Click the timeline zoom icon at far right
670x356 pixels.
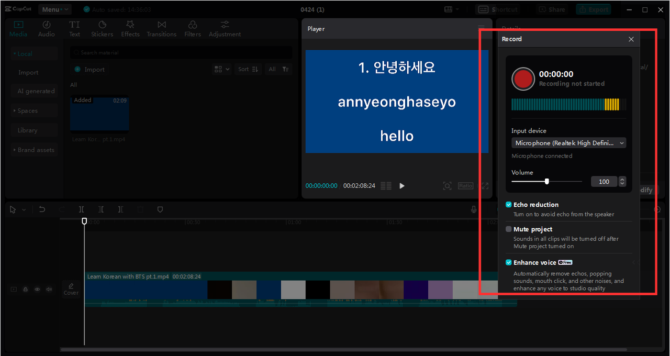pyautogui.click(x=658, y=209)
